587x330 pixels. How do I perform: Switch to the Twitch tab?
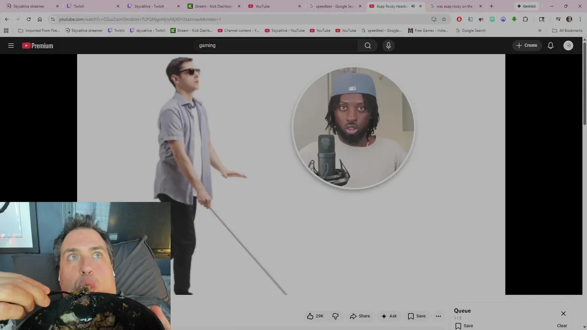click(x=93, y=6)
